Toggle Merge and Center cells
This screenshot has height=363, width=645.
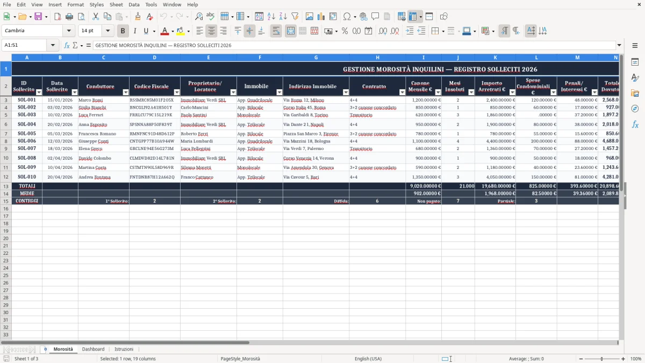pos(290,31)
